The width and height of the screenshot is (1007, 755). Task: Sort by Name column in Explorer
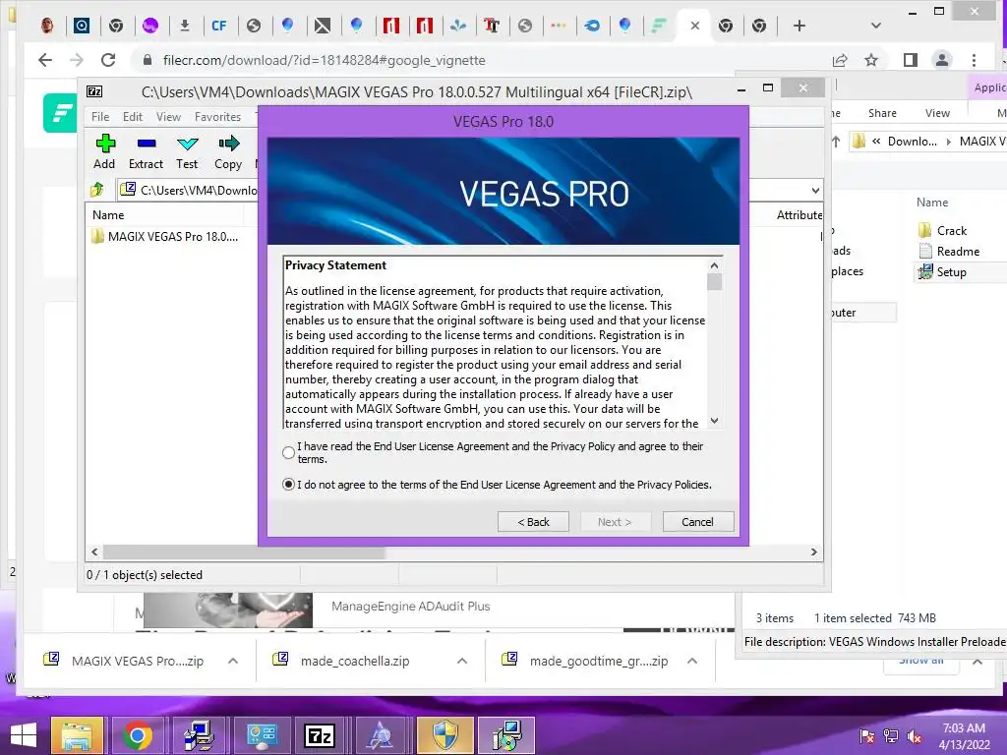pyautogui.click(x=932, y=203)
